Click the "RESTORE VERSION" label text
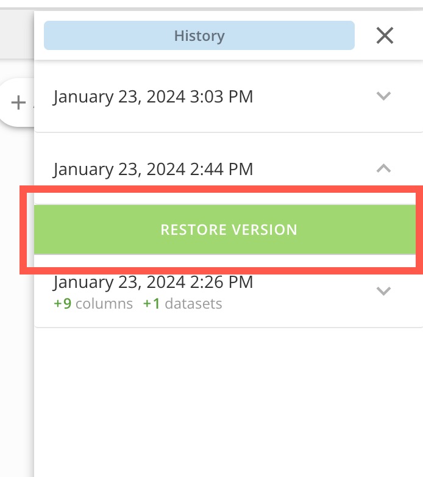423x477 pixels. [x=229, y=230]
